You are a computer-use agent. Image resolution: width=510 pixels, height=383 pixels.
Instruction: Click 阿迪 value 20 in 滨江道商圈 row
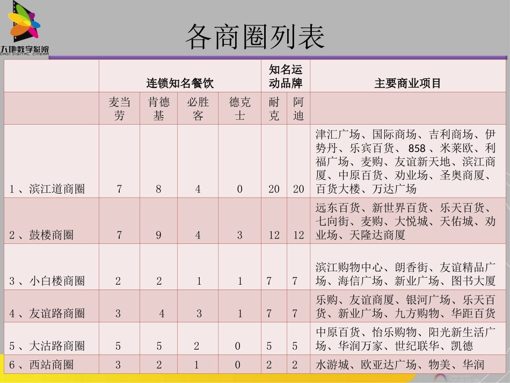coord(298,189)
